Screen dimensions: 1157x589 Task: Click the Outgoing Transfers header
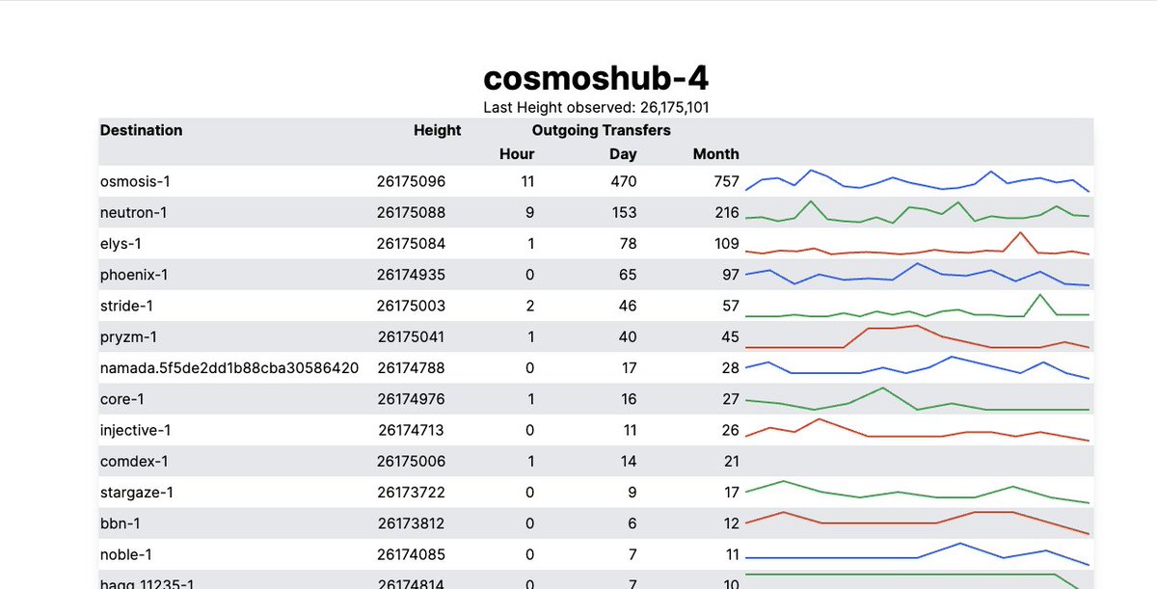pos(602,130)
